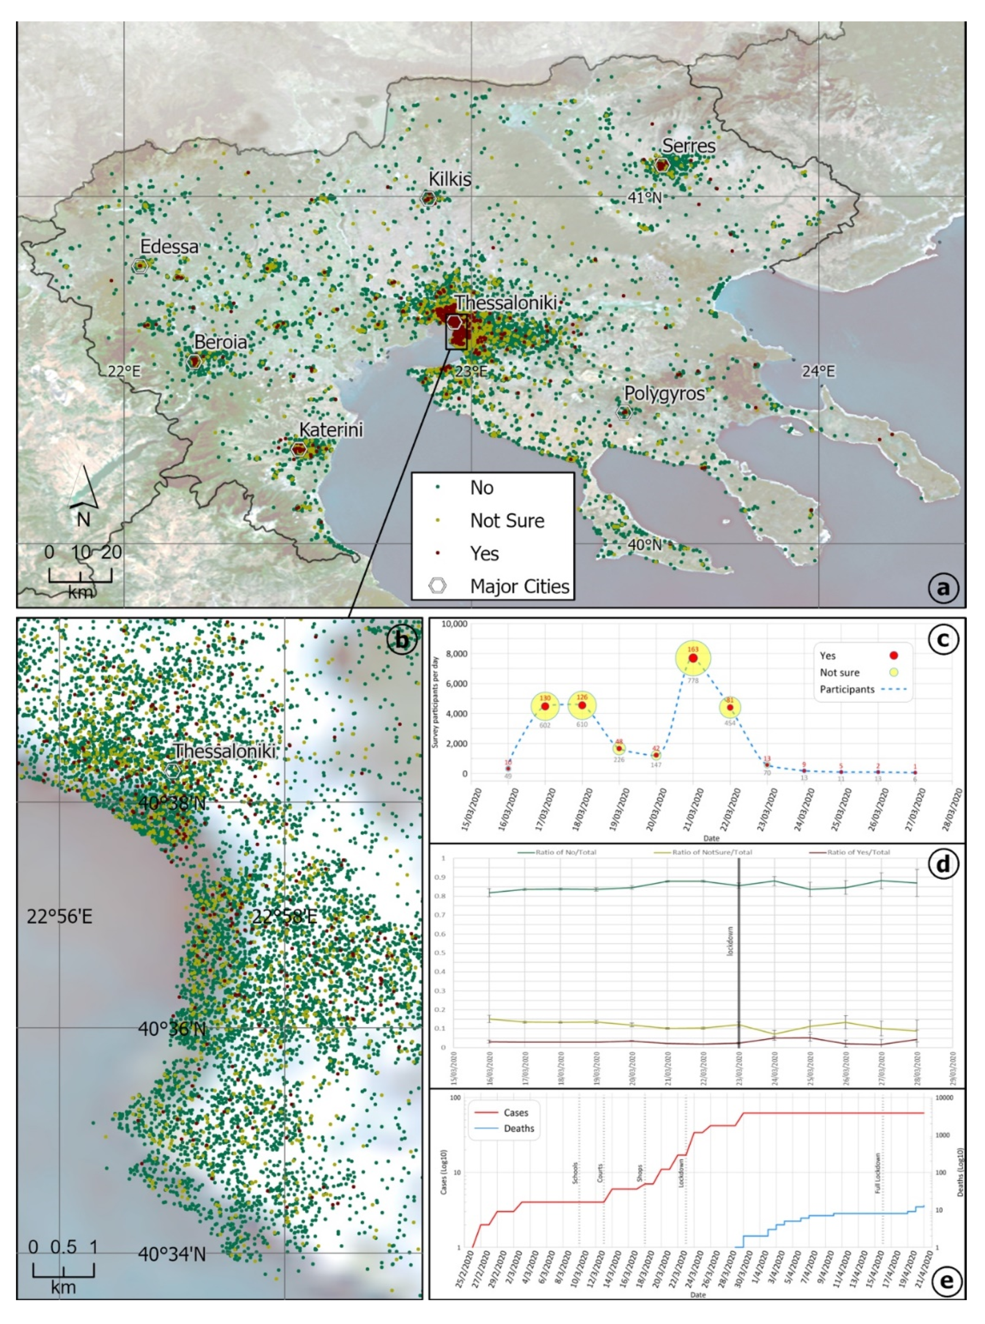Click dashed Participants line in chart c legend
Image resolution: width=985 pixels, height=1324 pixels.
[893, 690]
